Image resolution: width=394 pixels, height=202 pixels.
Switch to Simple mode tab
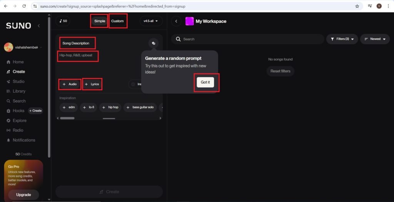click(100, 21)
